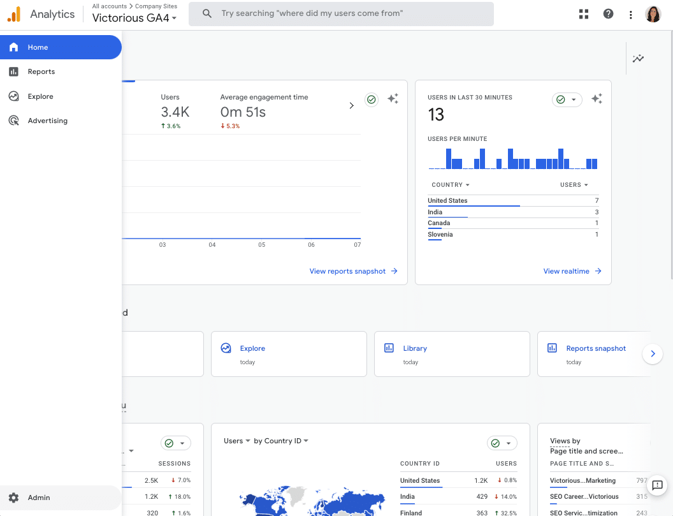The width and height of the screenshot is (673, 516).
Task: Advance recent cards with right chevron
Action: tap(653, 354)
